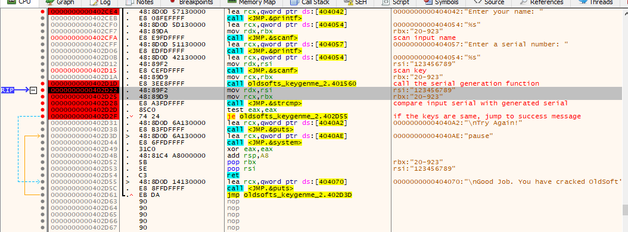Click the pop rsi instruction
628x232 pixels.
[x=241, y=169]
